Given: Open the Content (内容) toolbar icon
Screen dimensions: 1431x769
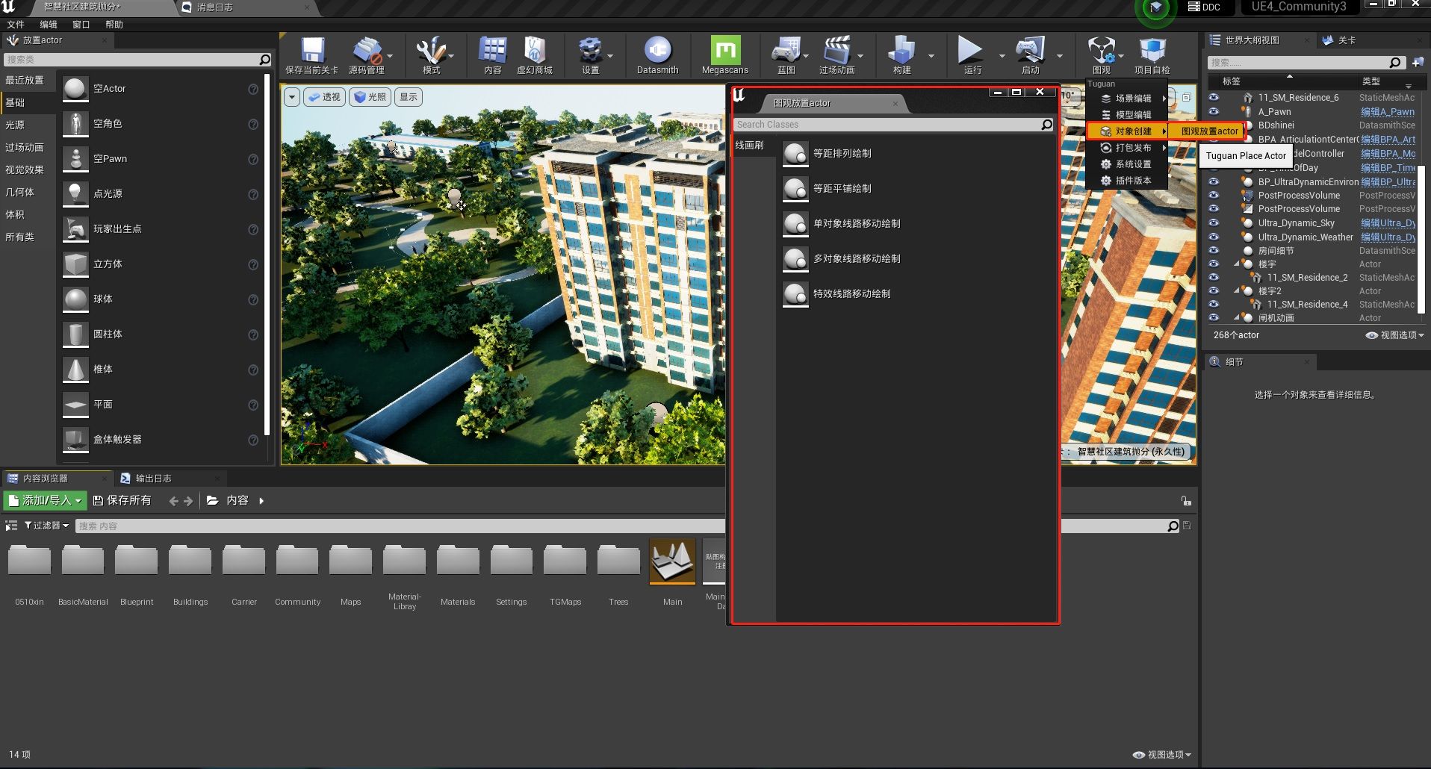Looking at the screenshot, I should click(x=492, y=51).
